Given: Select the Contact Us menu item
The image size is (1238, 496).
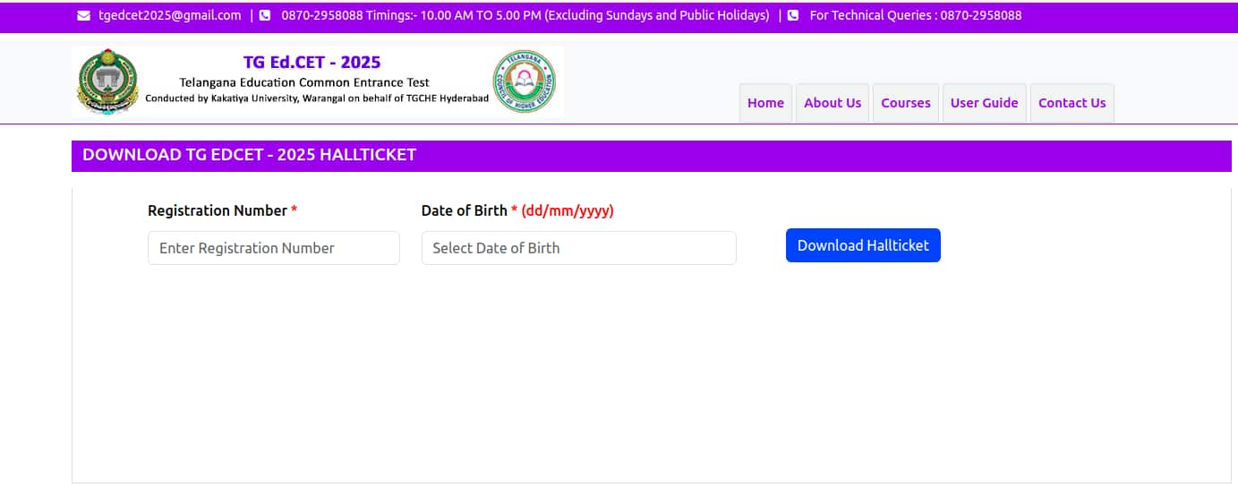Looking at the screenshot, I should tap(1072, 103).
